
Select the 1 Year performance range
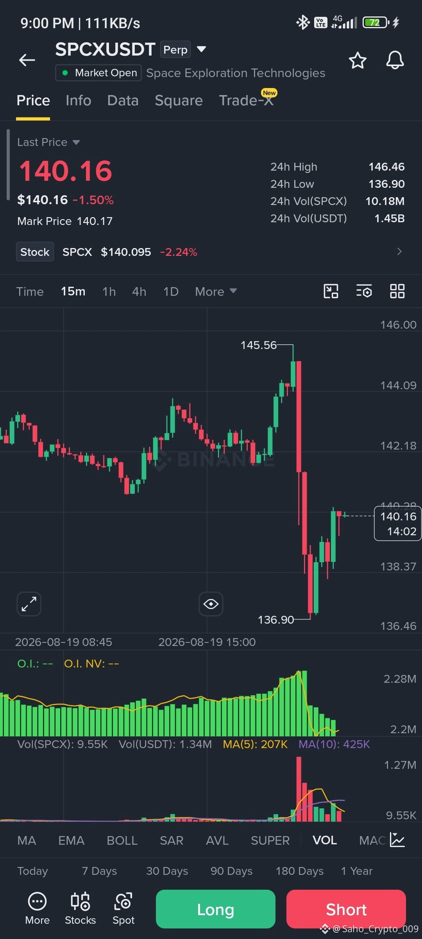(357, 871)
